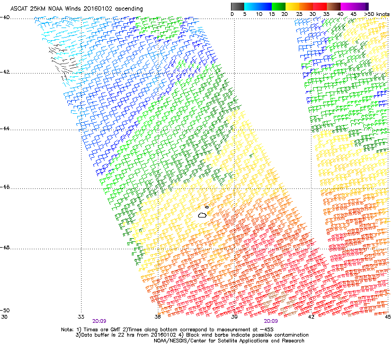Click the legend label '20' under the color bar
The height and width of the screenshot is (344, 392).
coord(284,14)
